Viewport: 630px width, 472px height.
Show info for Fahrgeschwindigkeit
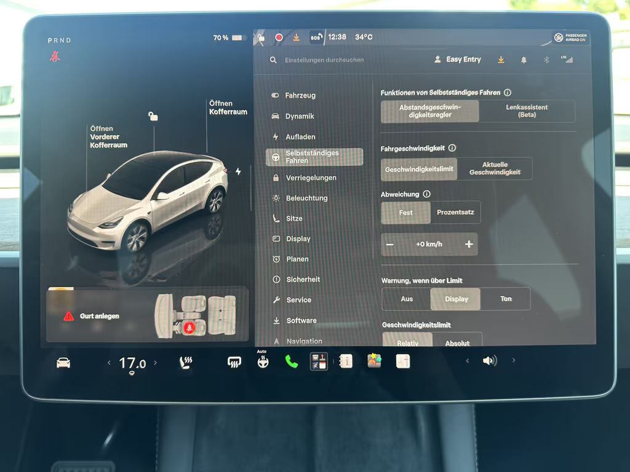[x=452, y=148]
